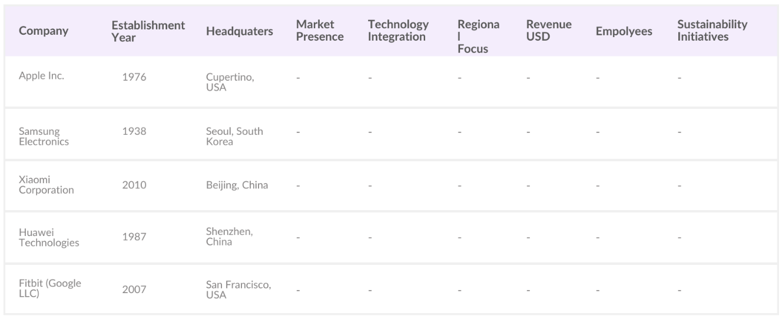
Task: Click the Seoul, South Korea cell
Action: point(234,136)
